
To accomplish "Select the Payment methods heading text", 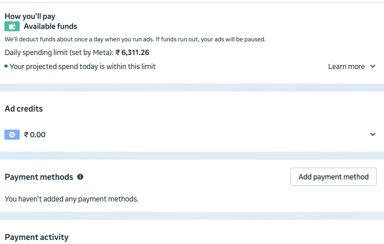I will (x=39, y=177).
